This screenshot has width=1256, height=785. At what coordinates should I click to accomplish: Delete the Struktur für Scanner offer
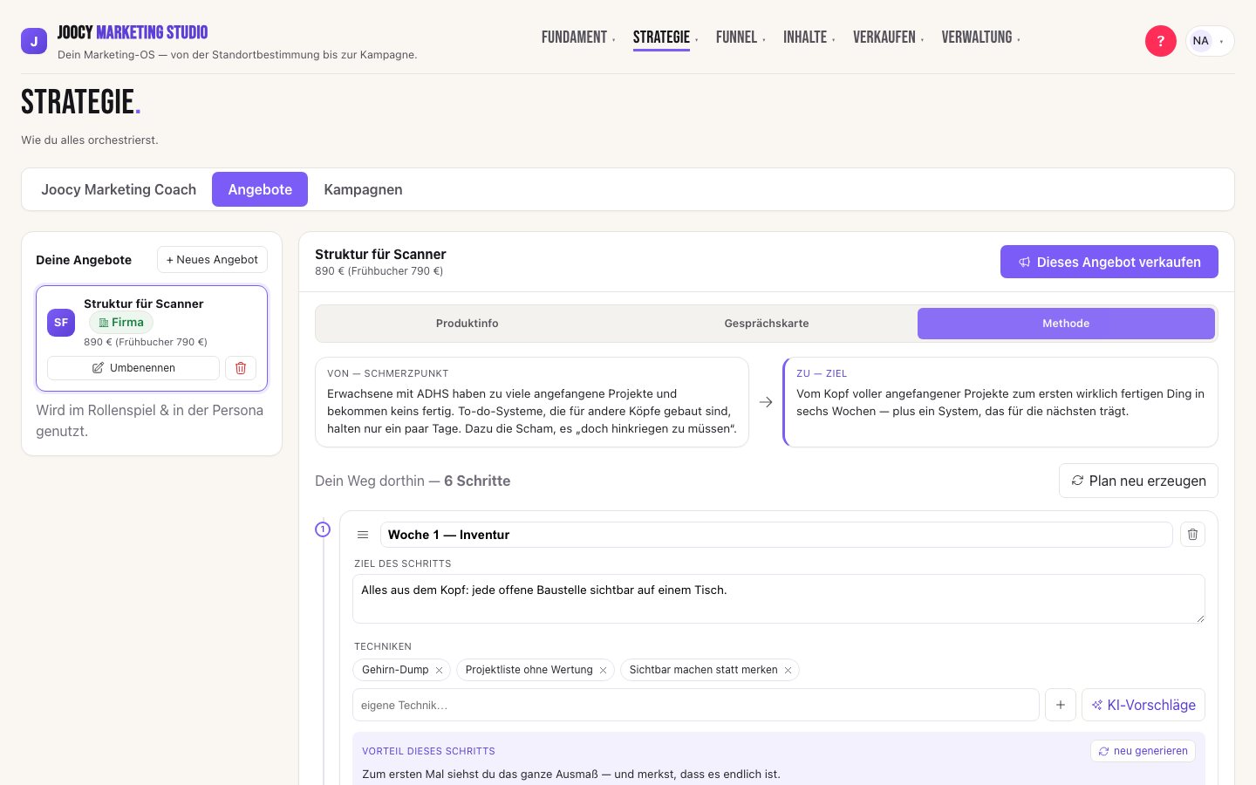241,368
